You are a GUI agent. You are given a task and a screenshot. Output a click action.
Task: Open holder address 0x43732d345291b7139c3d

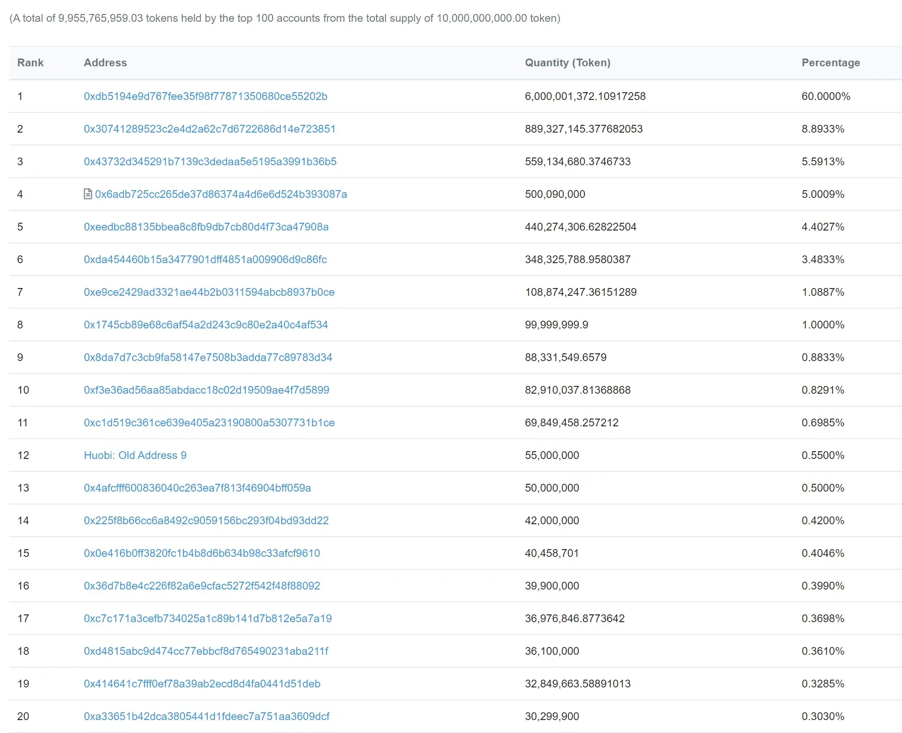click(210, 162)
